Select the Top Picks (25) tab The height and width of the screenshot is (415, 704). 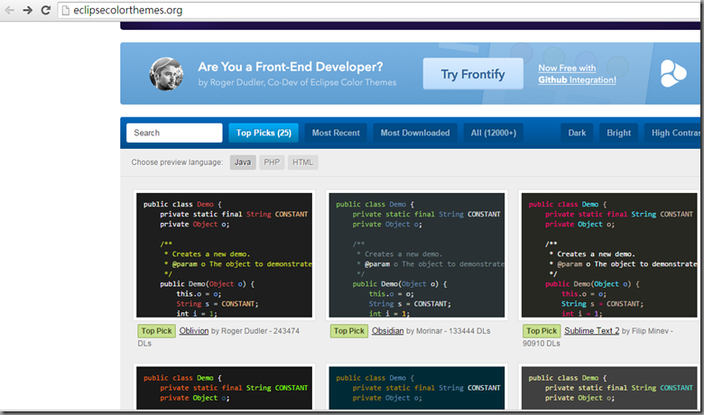(x=264, y=133)
